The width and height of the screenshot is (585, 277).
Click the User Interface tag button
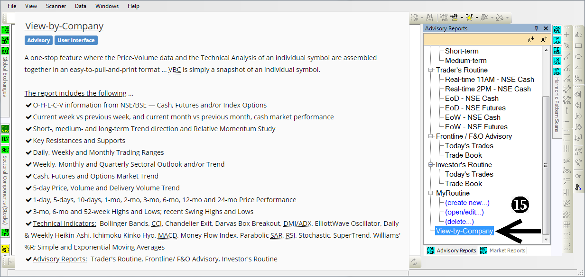76,40
